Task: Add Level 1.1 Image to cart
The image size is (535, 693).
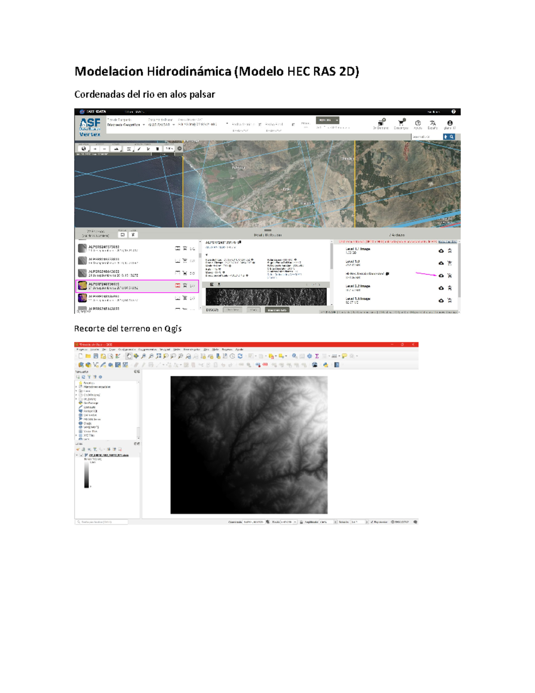Action: pos(449,251)
